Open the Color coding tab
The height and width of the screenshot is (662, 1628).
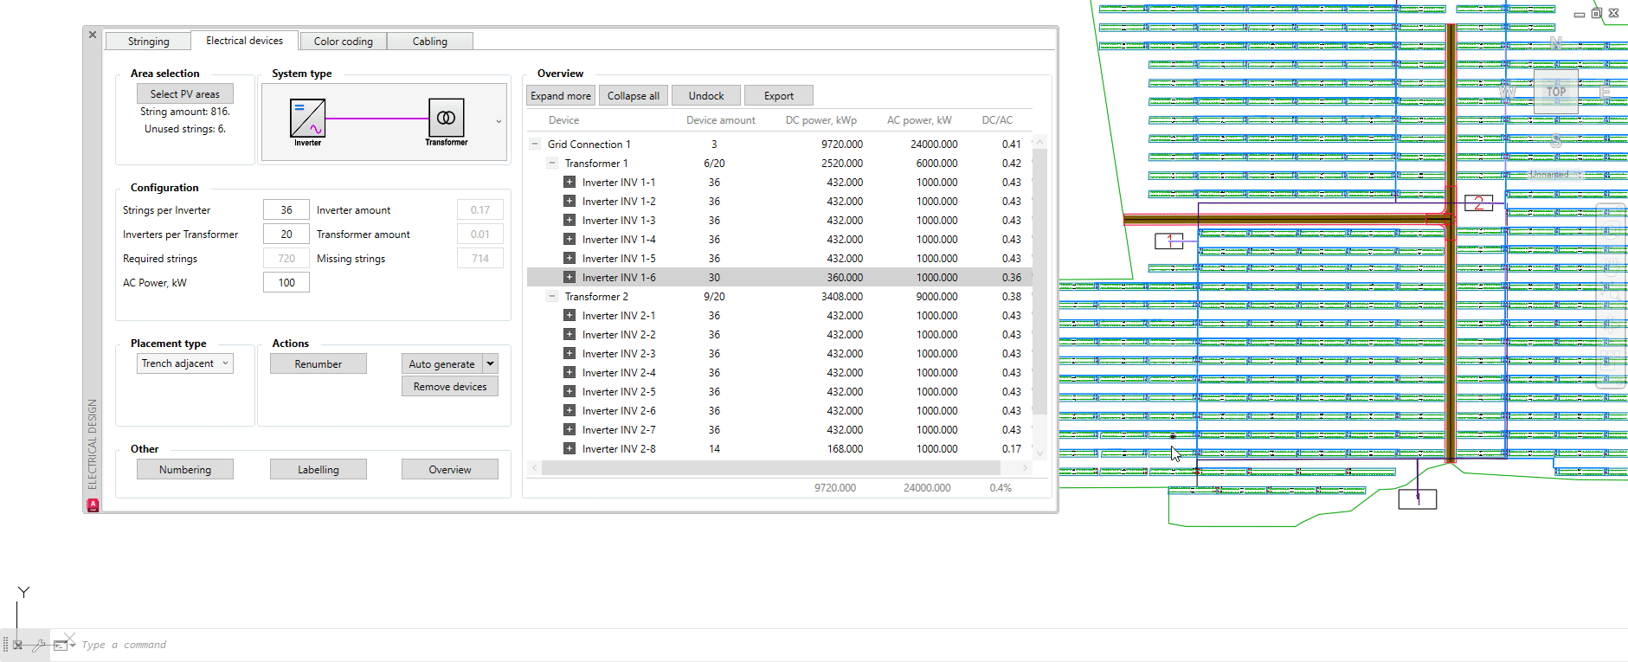tap(344, 42)
